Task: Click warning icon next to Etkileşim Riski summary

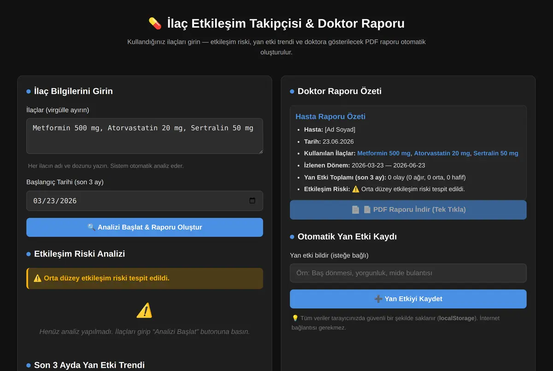Action: coord(356,189)
